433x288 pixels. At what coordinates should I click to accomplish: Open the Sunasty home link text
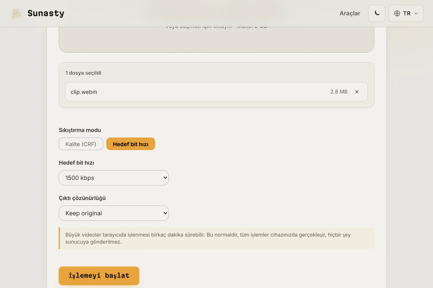tap(46, 13)
